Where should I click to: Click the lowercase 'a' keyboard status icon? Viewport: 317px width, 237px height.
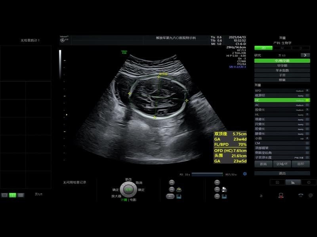click(x=261, y=196)
